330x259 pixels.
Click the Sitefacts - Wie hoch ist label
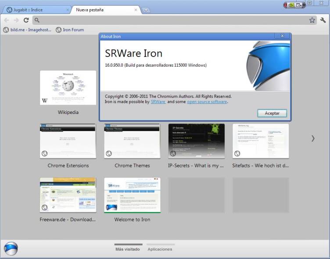point(261,166)
